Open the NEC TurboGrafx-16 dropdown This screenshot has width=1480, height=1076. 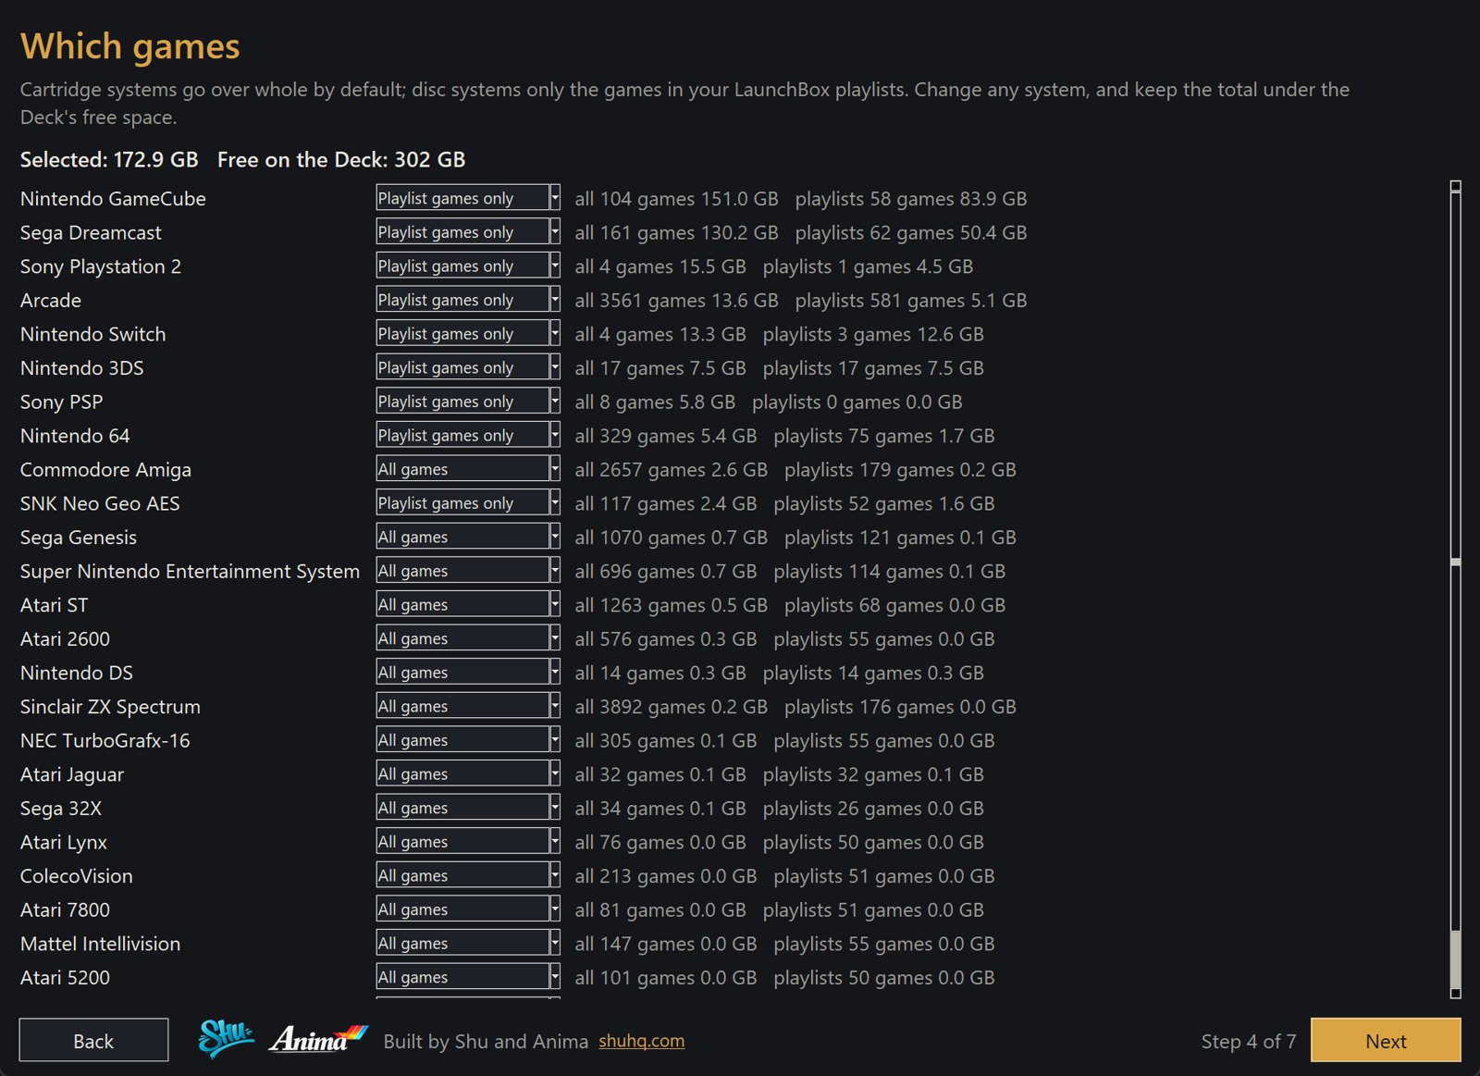tap(468, 740)
